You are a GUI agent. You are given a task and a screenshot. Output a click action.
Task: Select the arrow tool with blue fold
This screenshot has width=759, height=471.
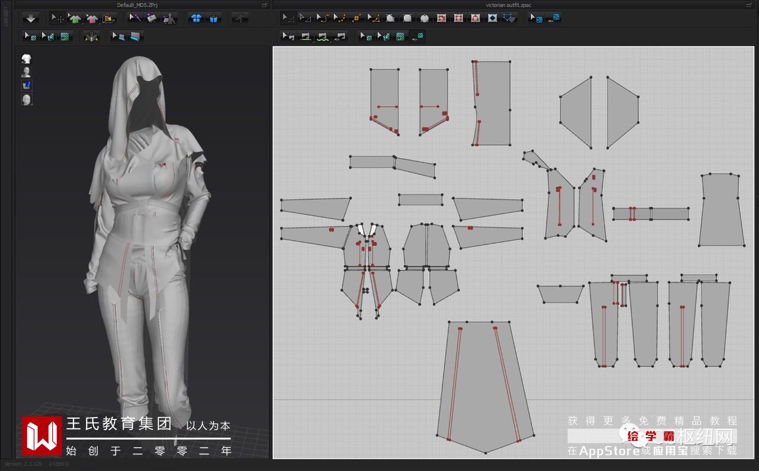click(x=118, y=37)
